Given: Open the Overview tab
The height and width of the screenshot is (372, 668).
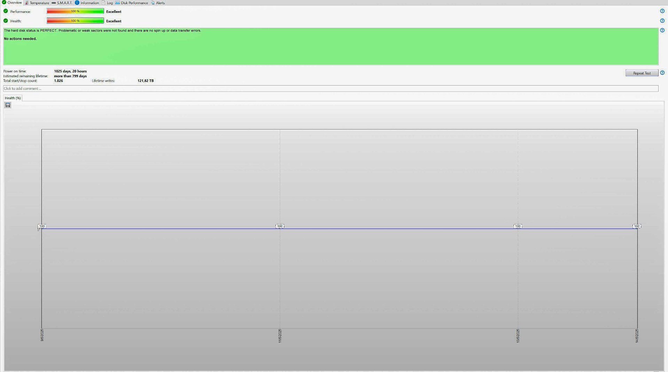Looking at the screenshot, I should pos(12,2).
